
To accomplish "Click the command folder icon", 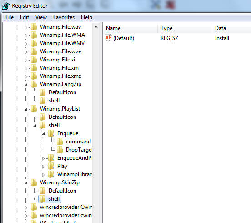I will (60, 142).
